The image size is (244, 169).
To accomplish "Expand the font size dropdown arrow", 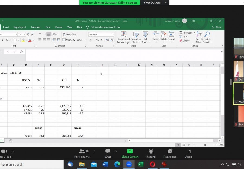I will pos(25,34).
